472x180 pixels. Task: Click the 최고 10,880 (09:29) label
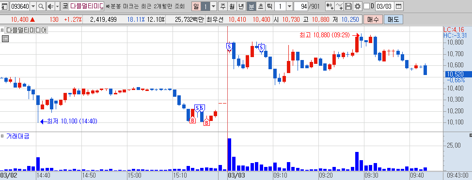(x=325, y=35)
